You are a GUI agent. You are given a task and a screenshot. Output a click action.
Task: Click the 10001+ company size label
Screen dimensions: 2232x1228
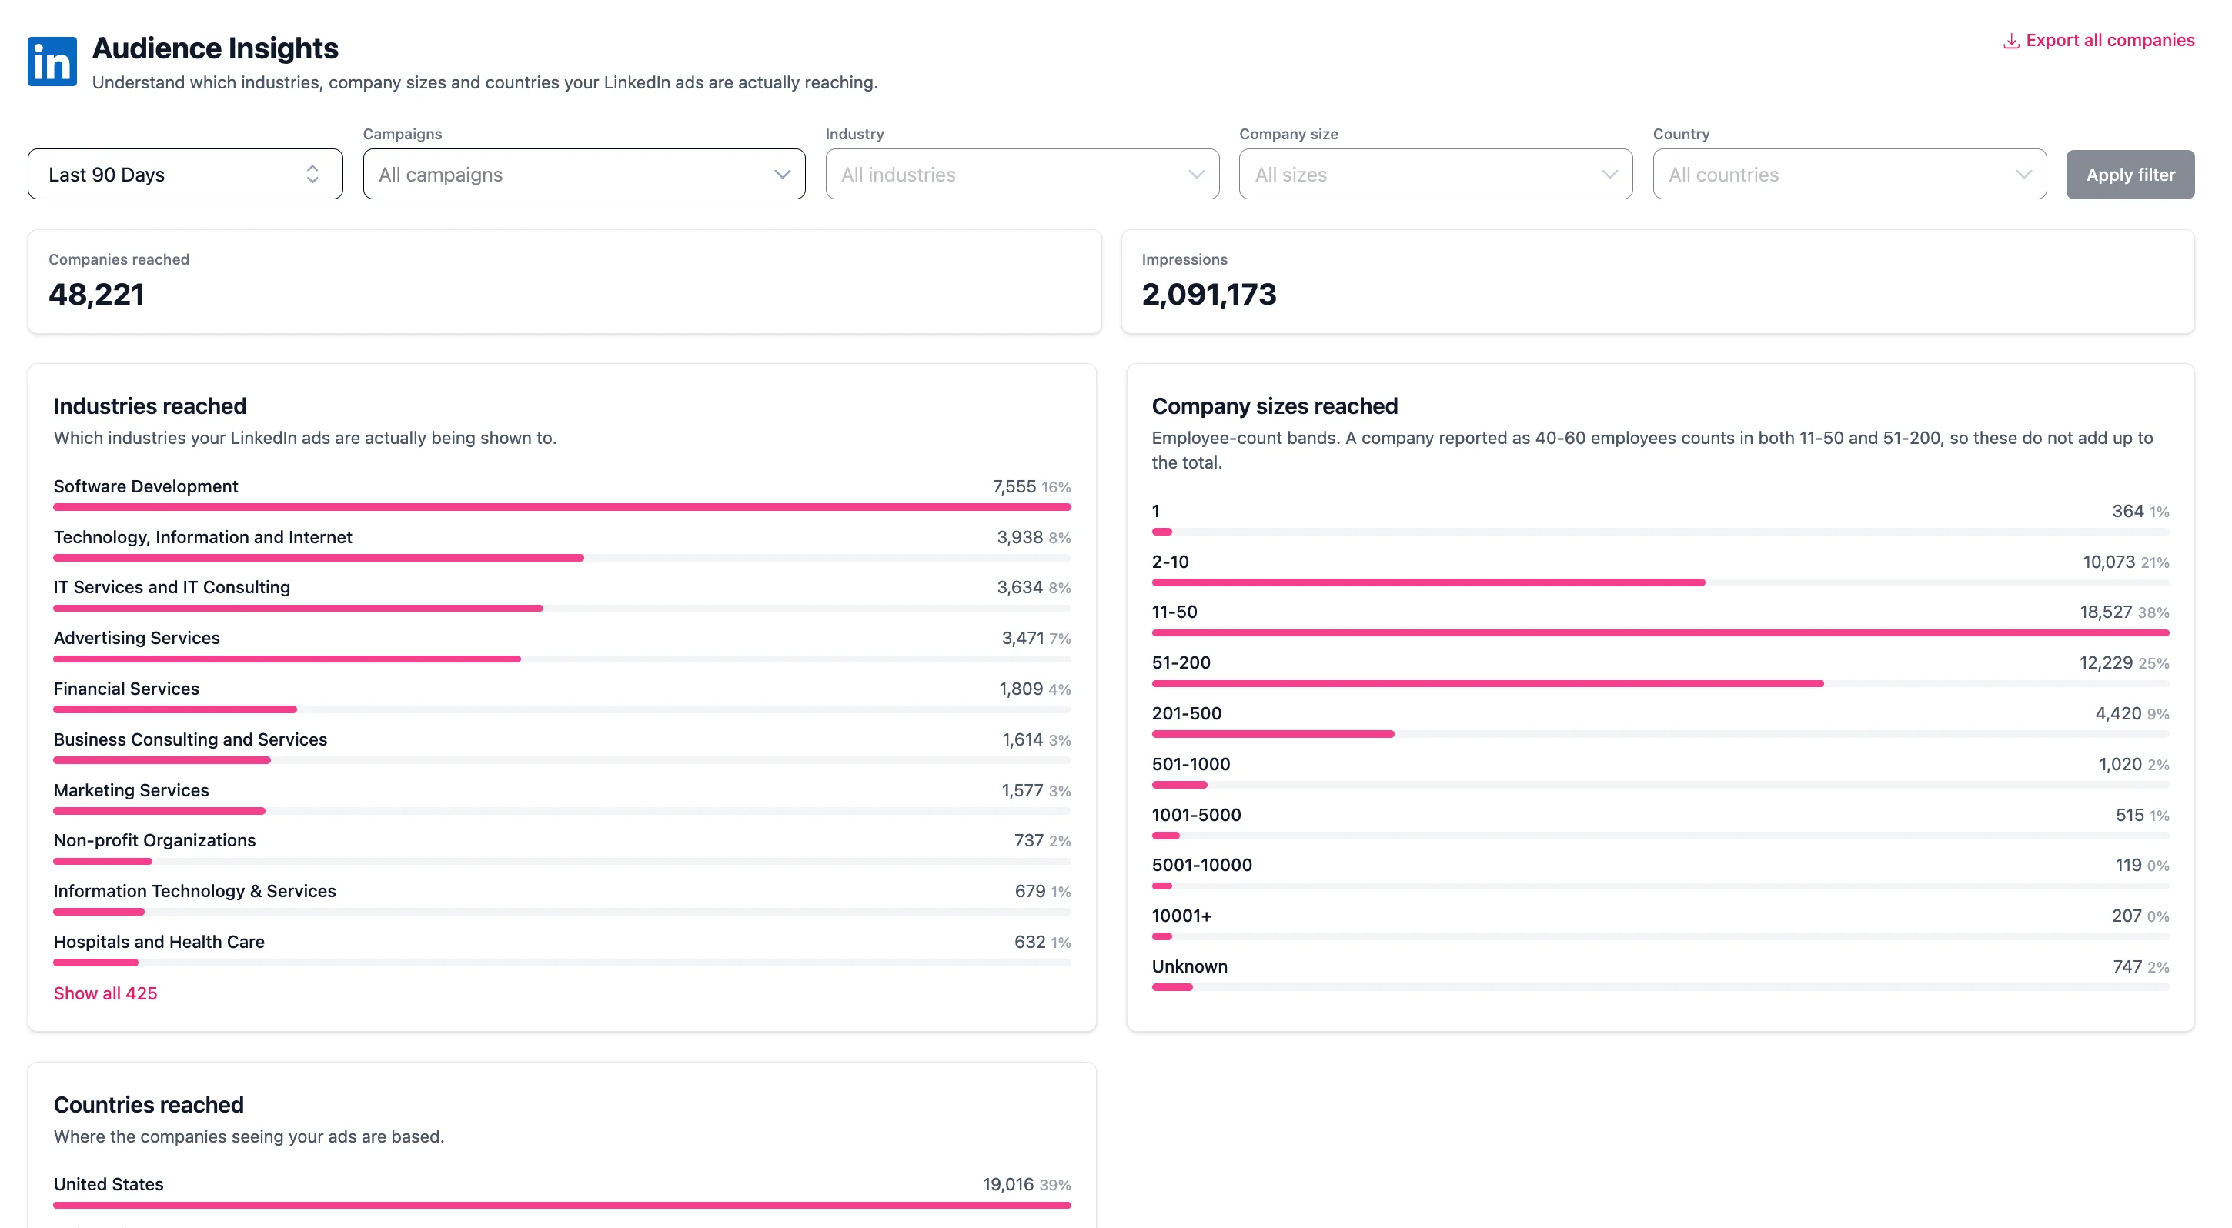pos(1182,916)
